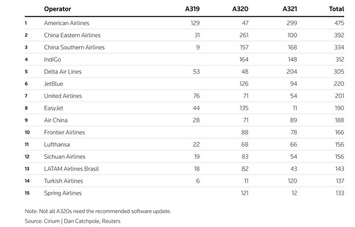Image resolution: width=355 pixels, height=227 pixels.
Task: Select the Total column header
Action: tap(336, 9)
